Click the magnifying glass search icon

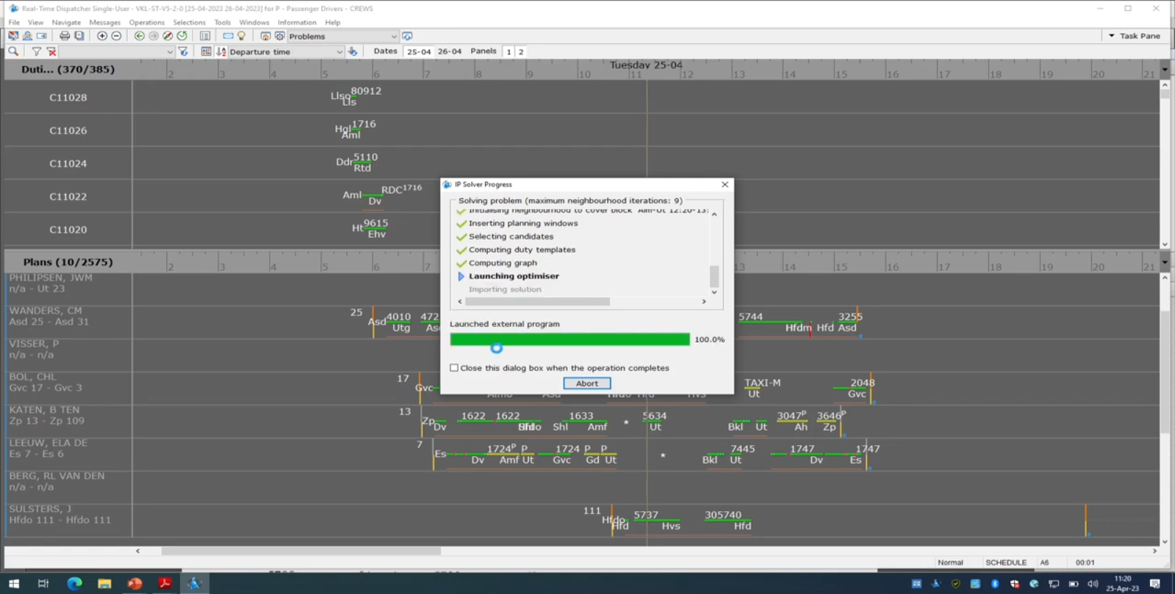pos(13,52)
